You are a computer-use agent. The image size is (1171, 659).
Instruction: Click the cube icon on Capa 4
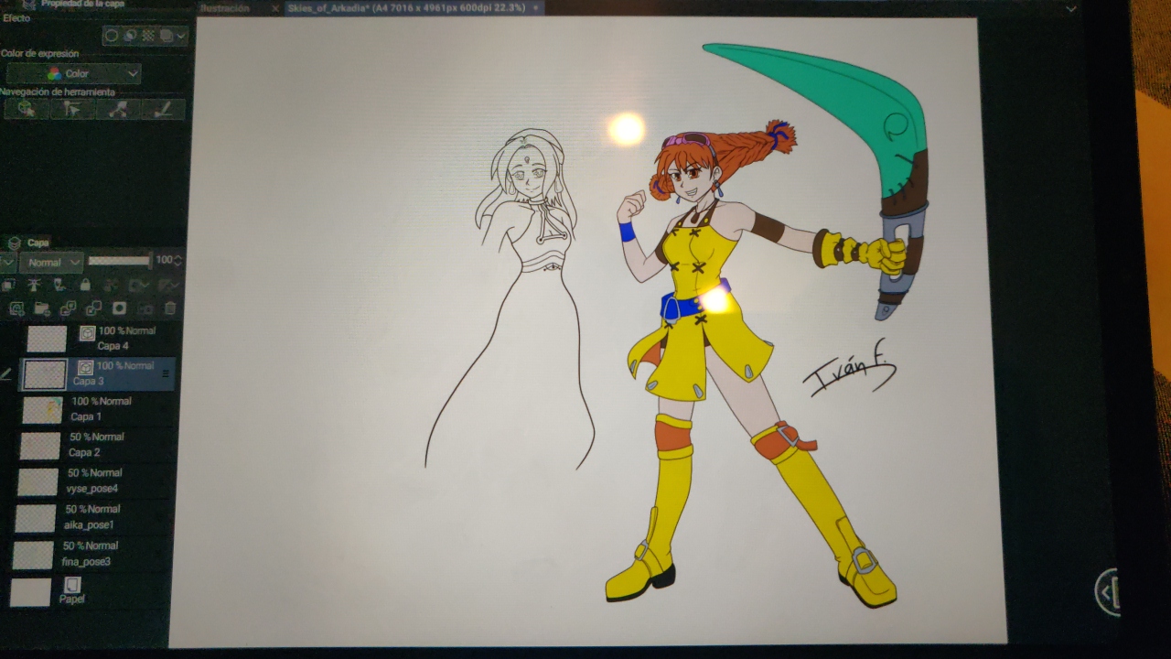click(88, 333)
